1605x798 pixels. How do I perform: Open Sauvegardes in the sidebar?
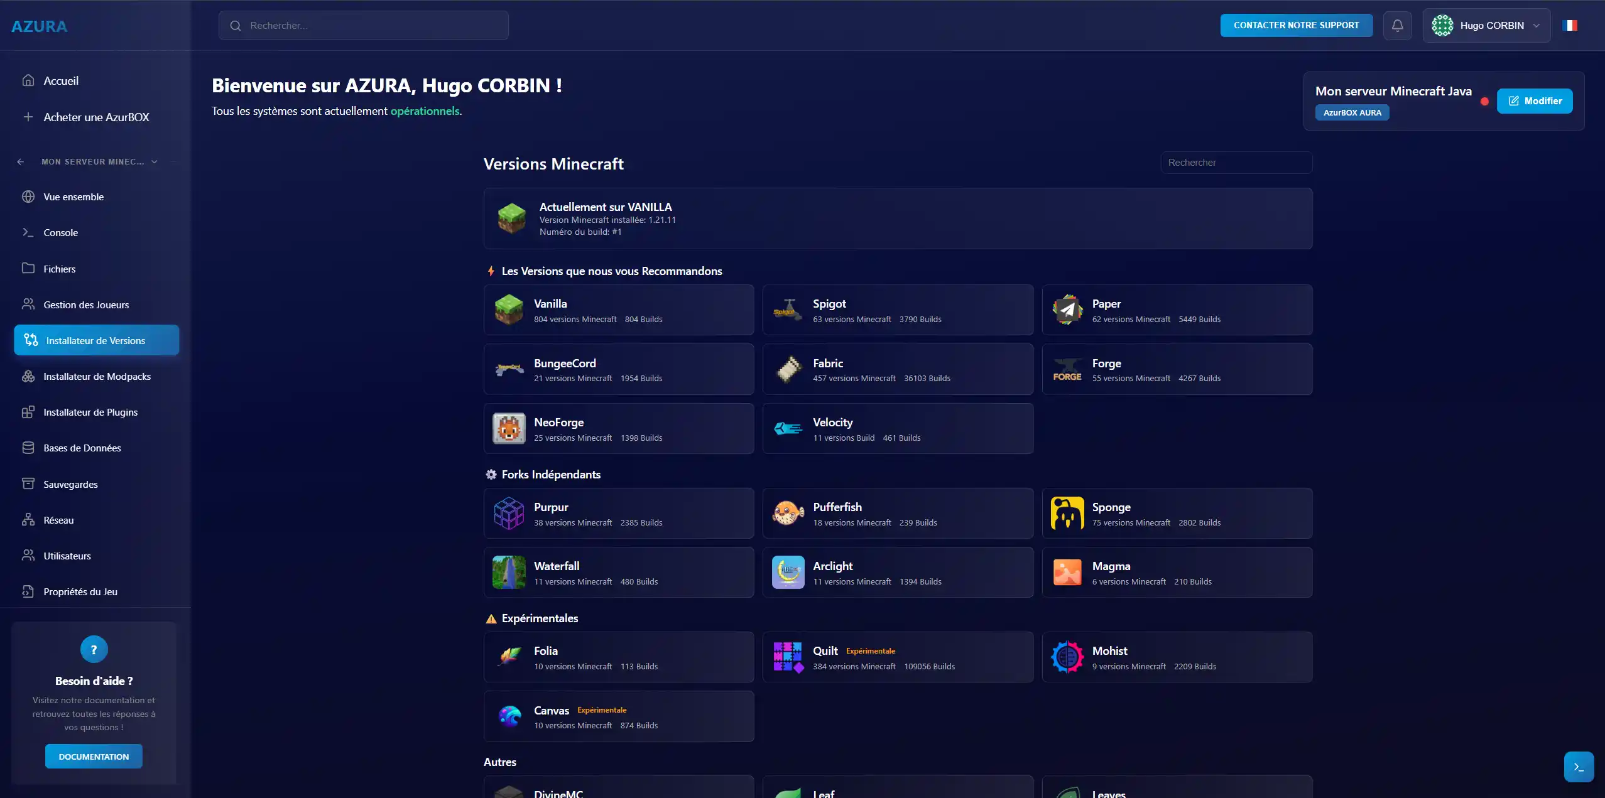[70, 485]
